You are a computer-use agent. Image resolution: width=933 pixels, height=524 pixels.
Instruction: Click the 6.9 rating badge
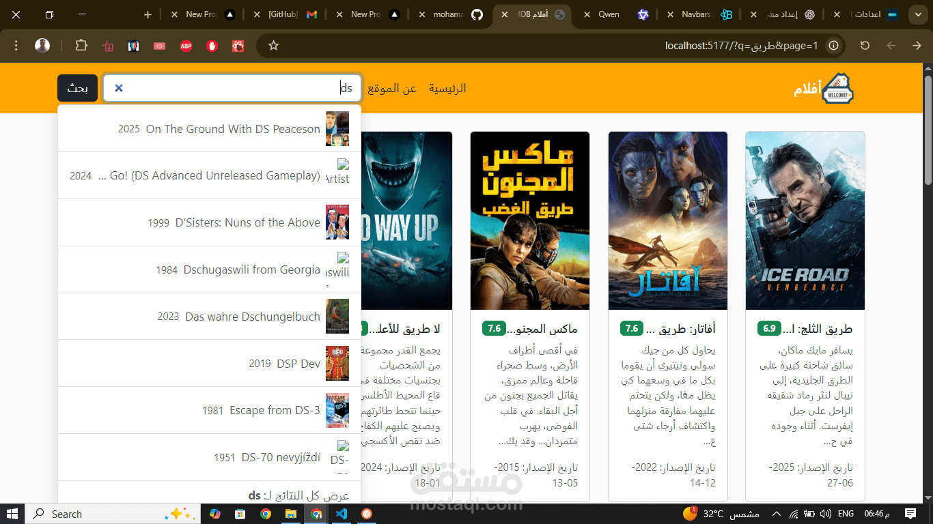pyautogui.click(x=769, y=329)
